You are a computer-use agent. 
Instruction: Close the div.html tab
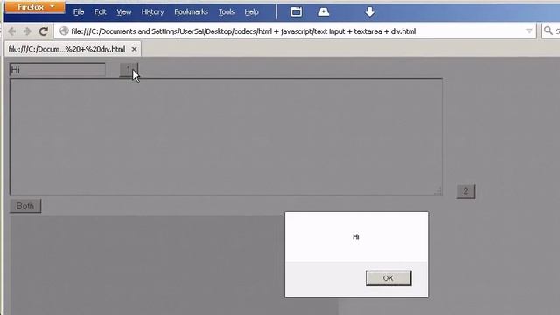point(134,49)
